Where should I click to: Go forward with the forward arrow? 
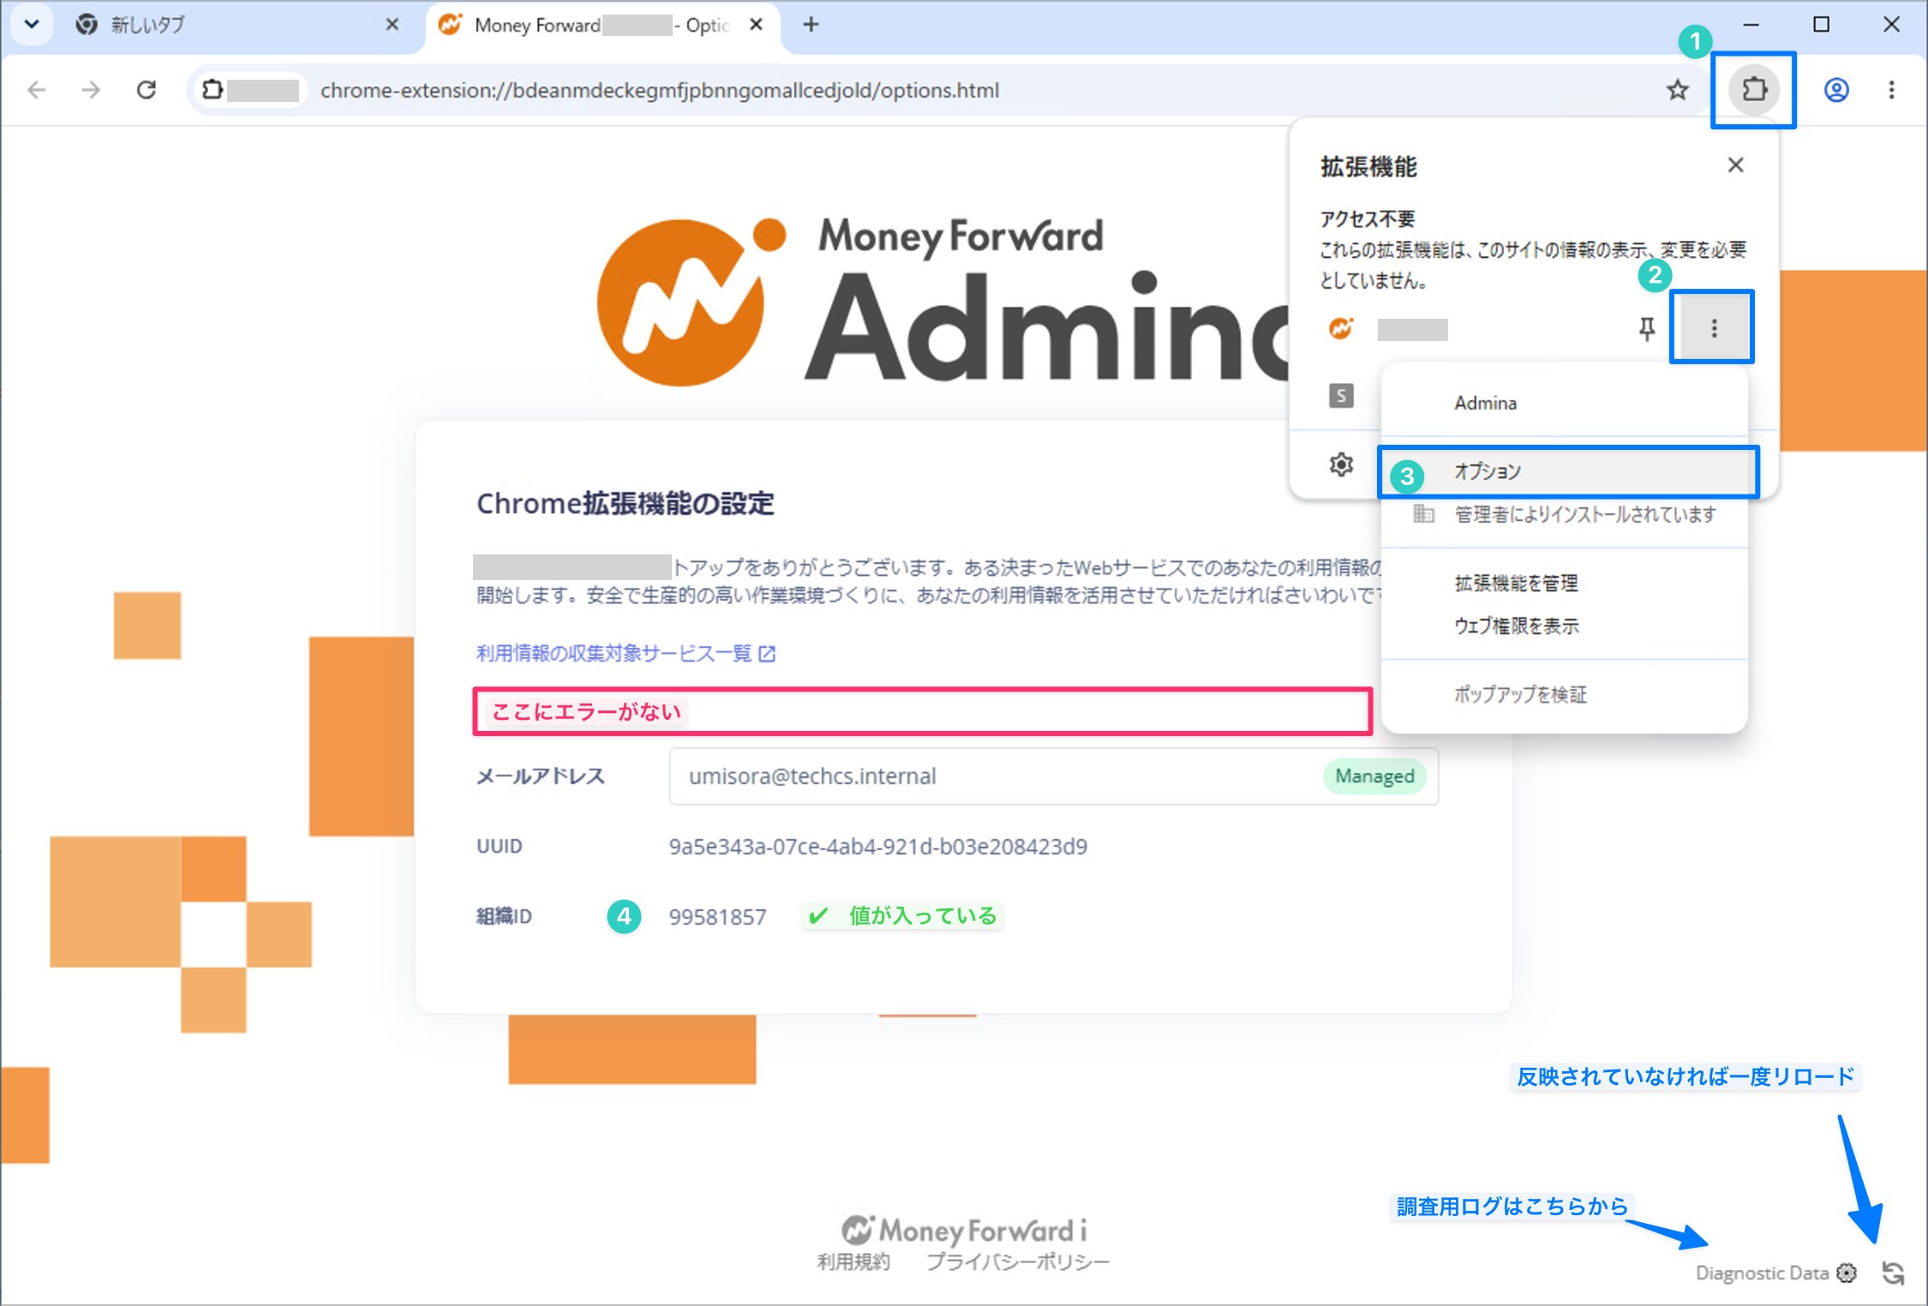tap(91, 90)
